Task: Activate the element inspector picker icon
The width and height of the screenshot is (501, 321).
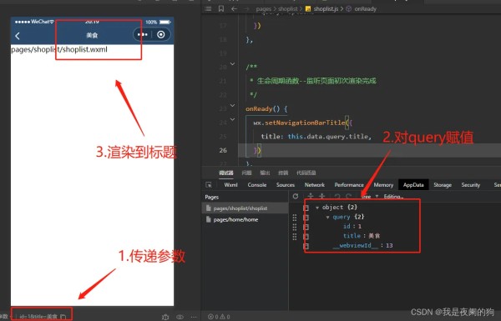Action: [x=209, y=185]
